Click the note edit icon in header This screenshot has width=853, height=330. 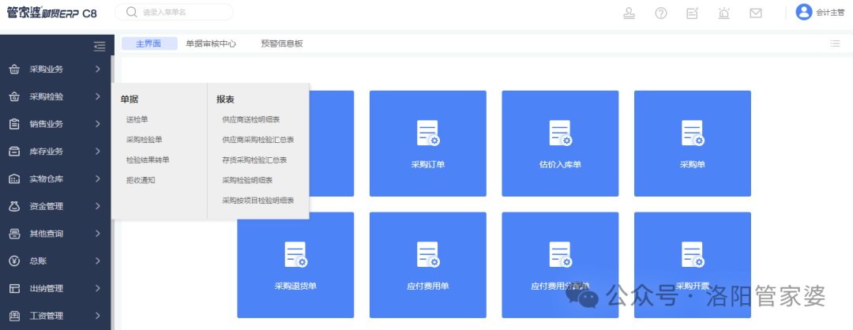[x=693, y=13]
